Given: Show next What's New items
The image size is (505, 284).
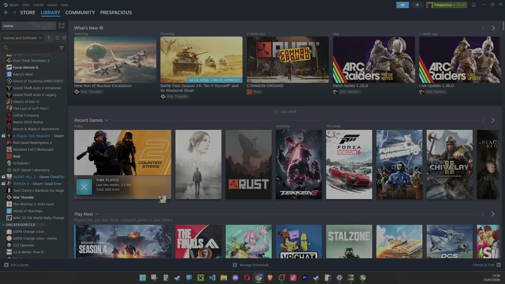Looking at the screenshot, I should coord(493,28).
